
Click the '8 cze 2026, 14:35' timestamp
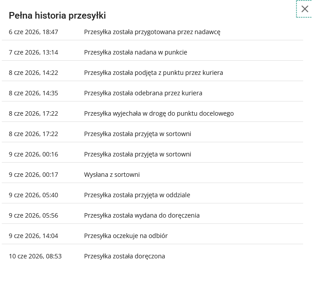(33, 93)
